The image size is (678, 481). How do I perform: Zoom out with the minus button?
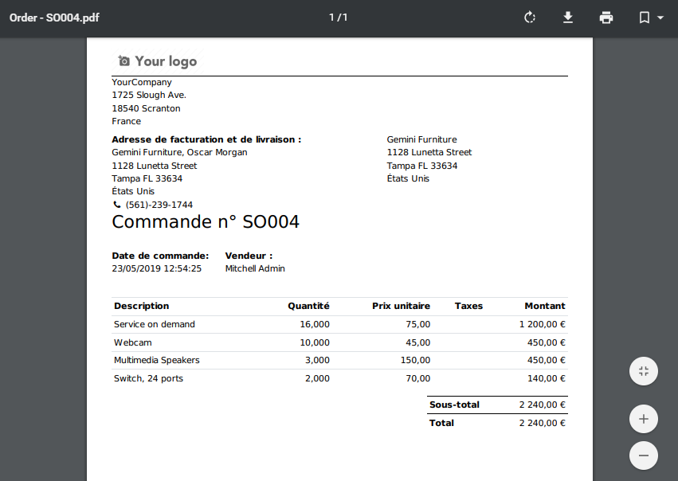click(643, 456)
